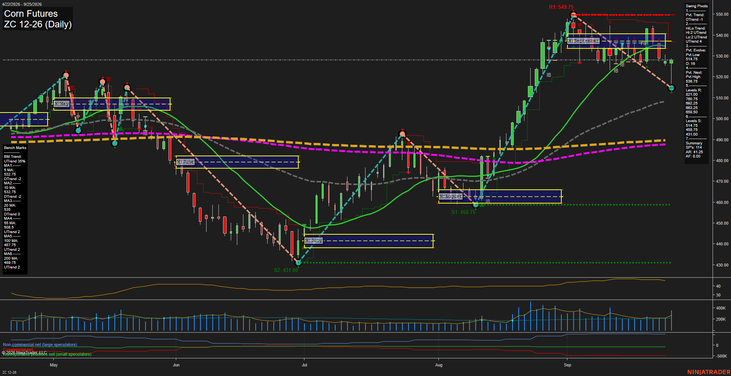Click the ZC 12-26 label at bottom left
Image resolution: width=731 pixels, height=376 pixels.
click(x=9, y=372)
